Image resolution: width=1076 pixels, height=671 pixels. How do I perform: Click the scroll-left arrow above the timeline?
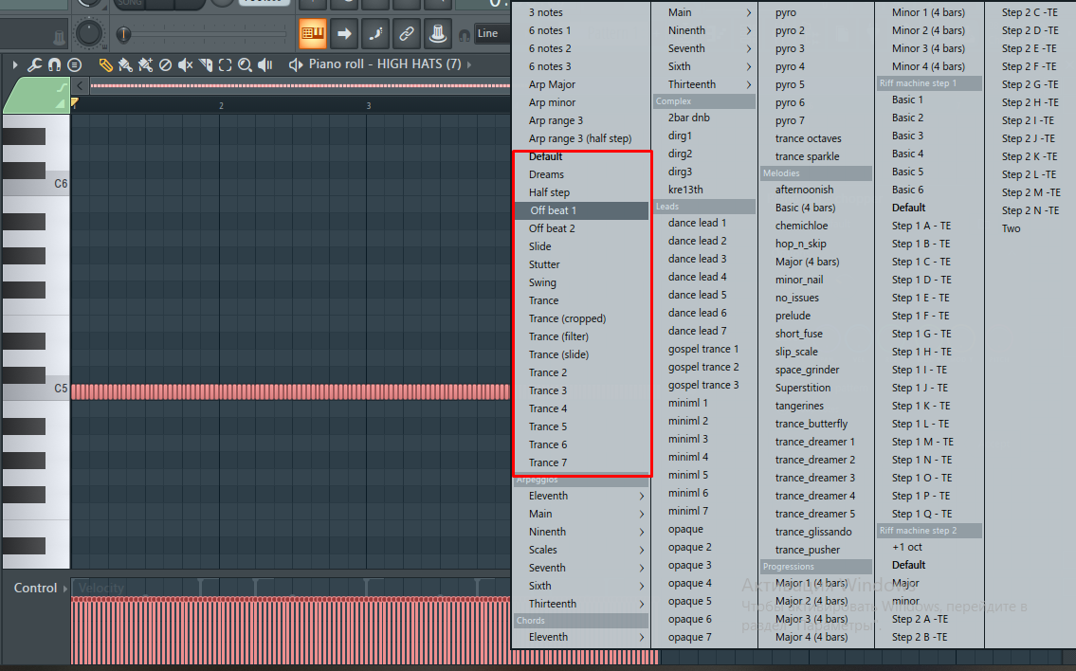81,85
